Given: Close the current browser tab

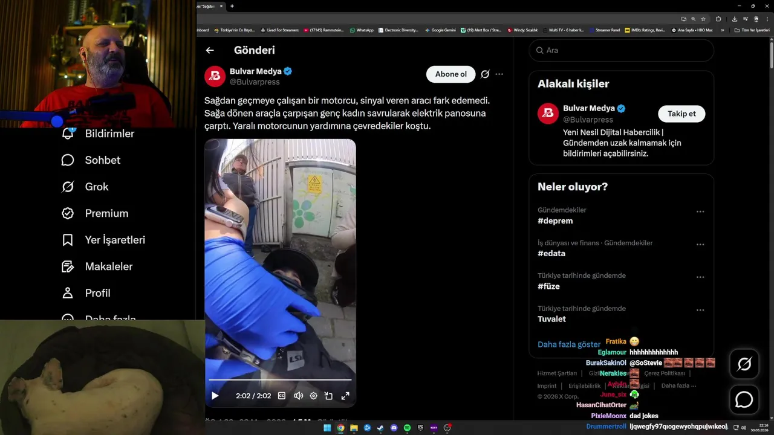Looking at the screenshot, I should pos(221,6).
